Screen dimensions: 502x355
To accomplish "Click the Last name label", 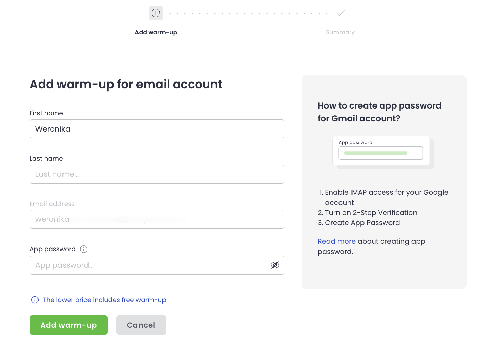I will pos(46,159).
